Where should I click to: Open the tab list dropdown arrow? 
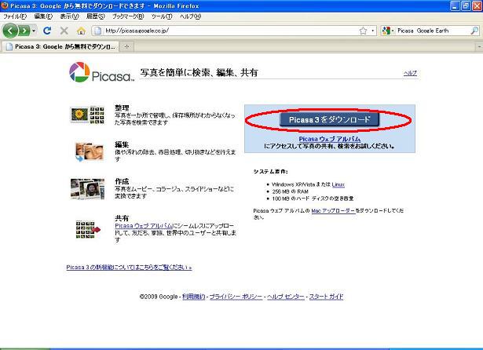[479, 47]
